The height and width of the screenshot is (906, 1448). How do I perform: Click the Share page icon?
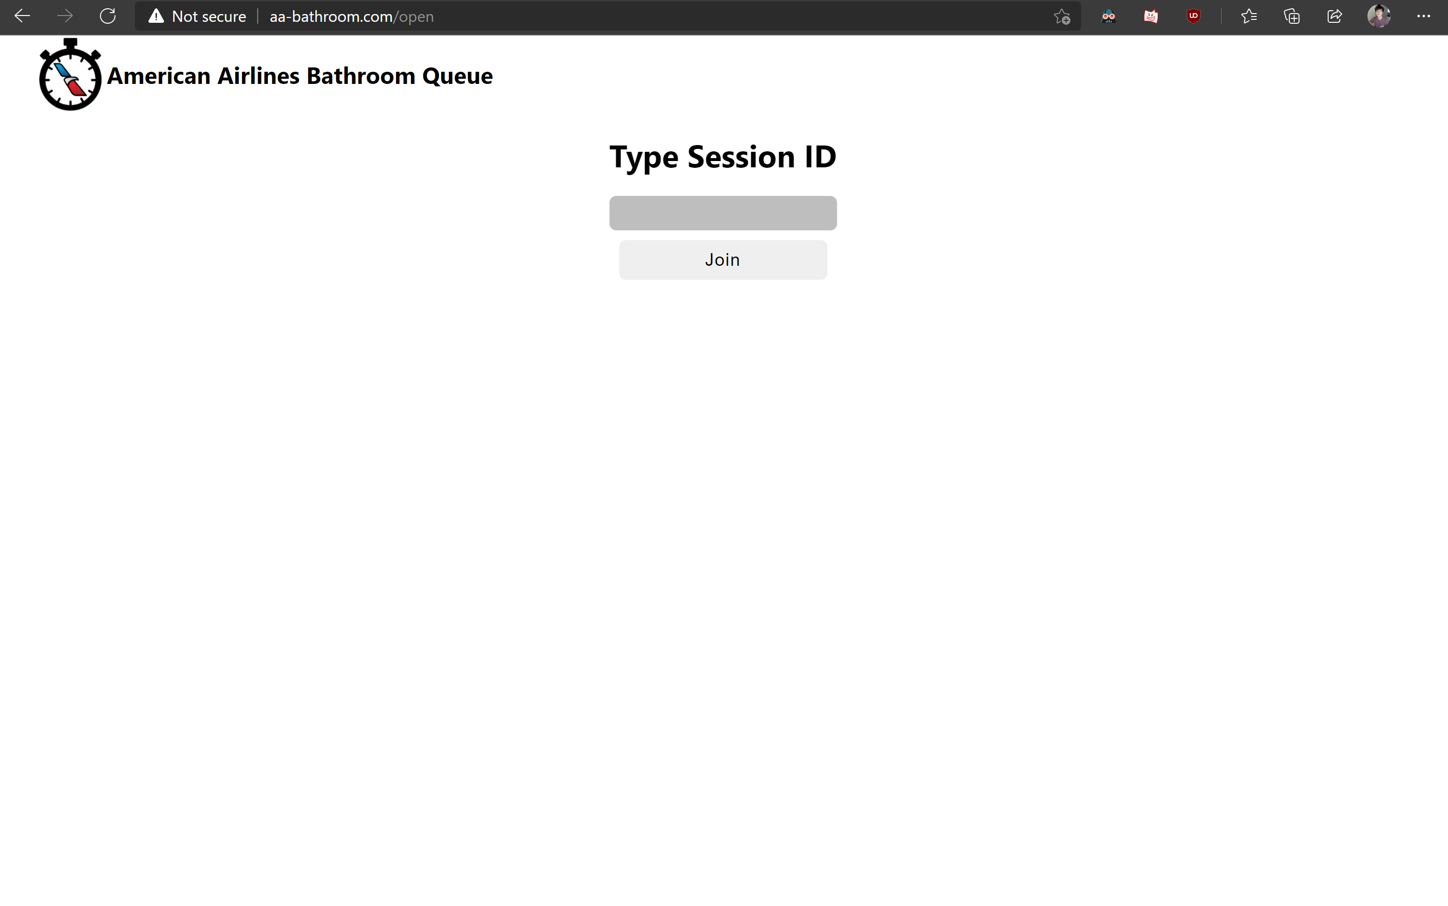point(1335,16)
